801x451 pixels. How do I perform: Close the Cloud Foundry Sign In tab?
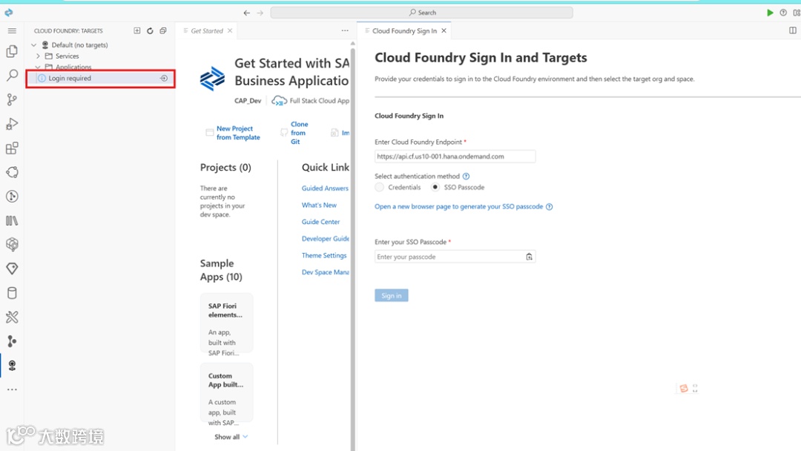coord(444,30)
